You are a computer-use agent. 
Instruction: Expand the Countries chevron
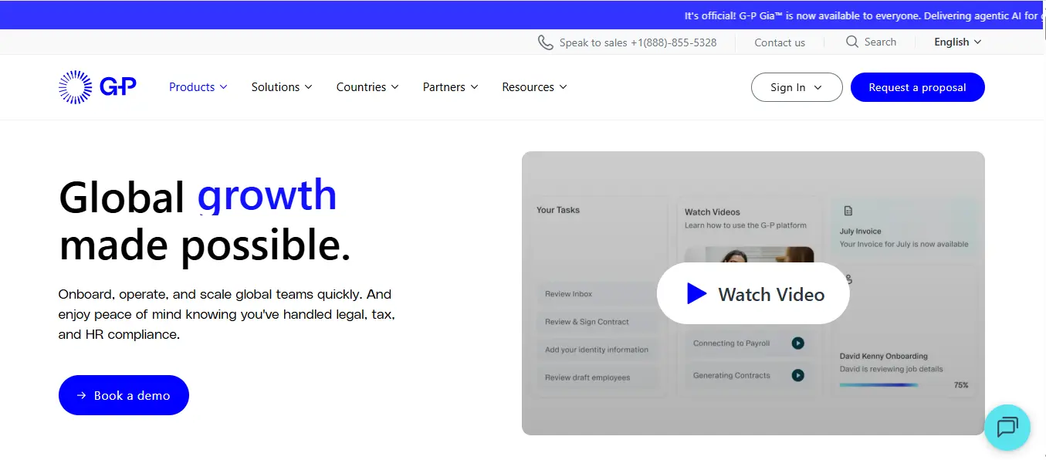coord(395,87)
